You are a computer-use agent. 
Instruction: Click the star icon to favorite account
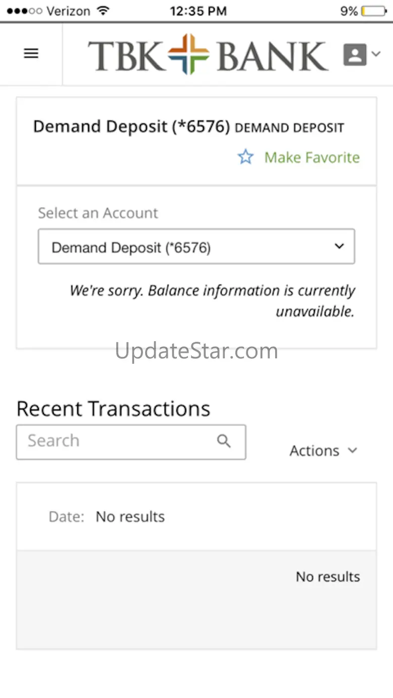point(245,158)
